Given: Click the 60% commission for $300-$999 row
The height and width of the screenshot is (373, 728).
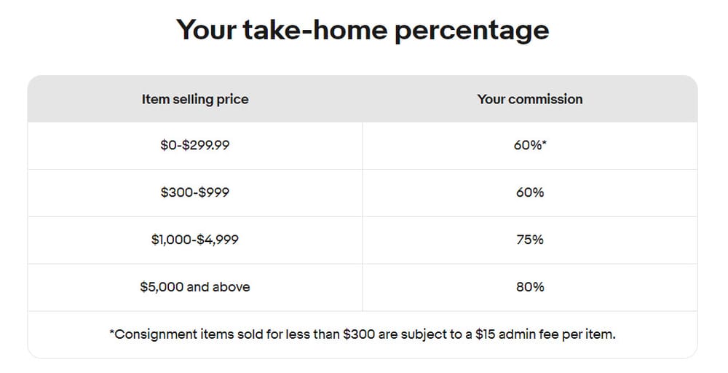Looking at the screenshot, I should tap(530, 192).
